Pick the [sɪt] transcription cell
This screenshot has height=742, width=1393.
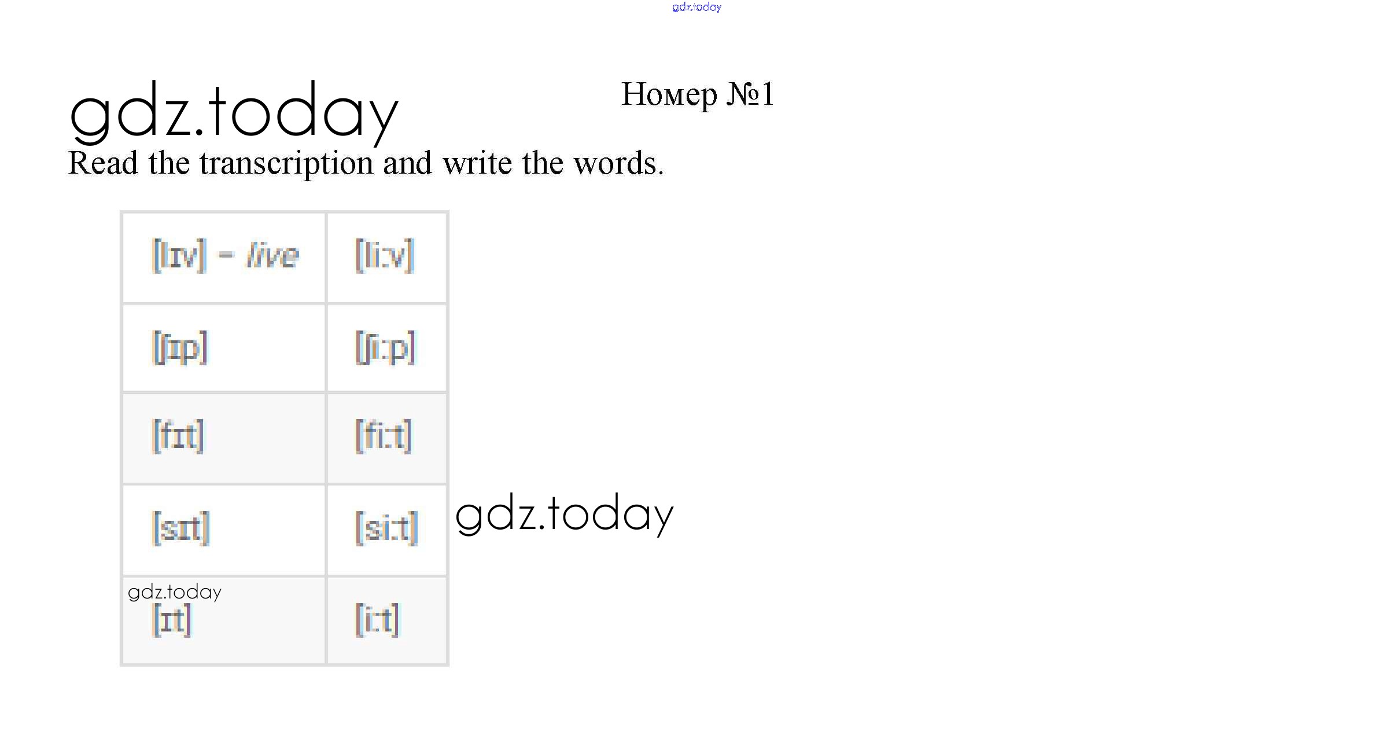tap(180, 528)
